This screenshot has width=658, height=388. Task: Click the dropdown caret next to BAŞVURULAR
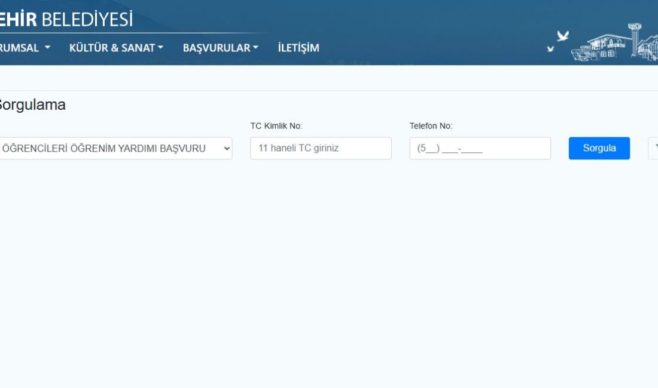255,47
